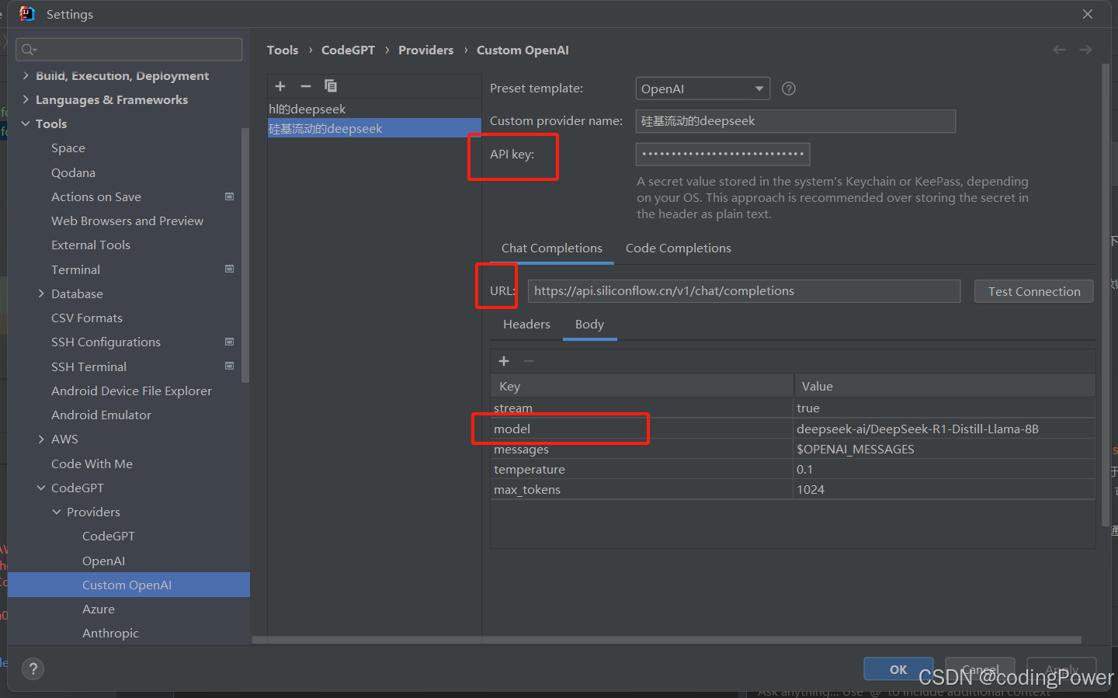Open the Headers tab

tap(526, 324)
